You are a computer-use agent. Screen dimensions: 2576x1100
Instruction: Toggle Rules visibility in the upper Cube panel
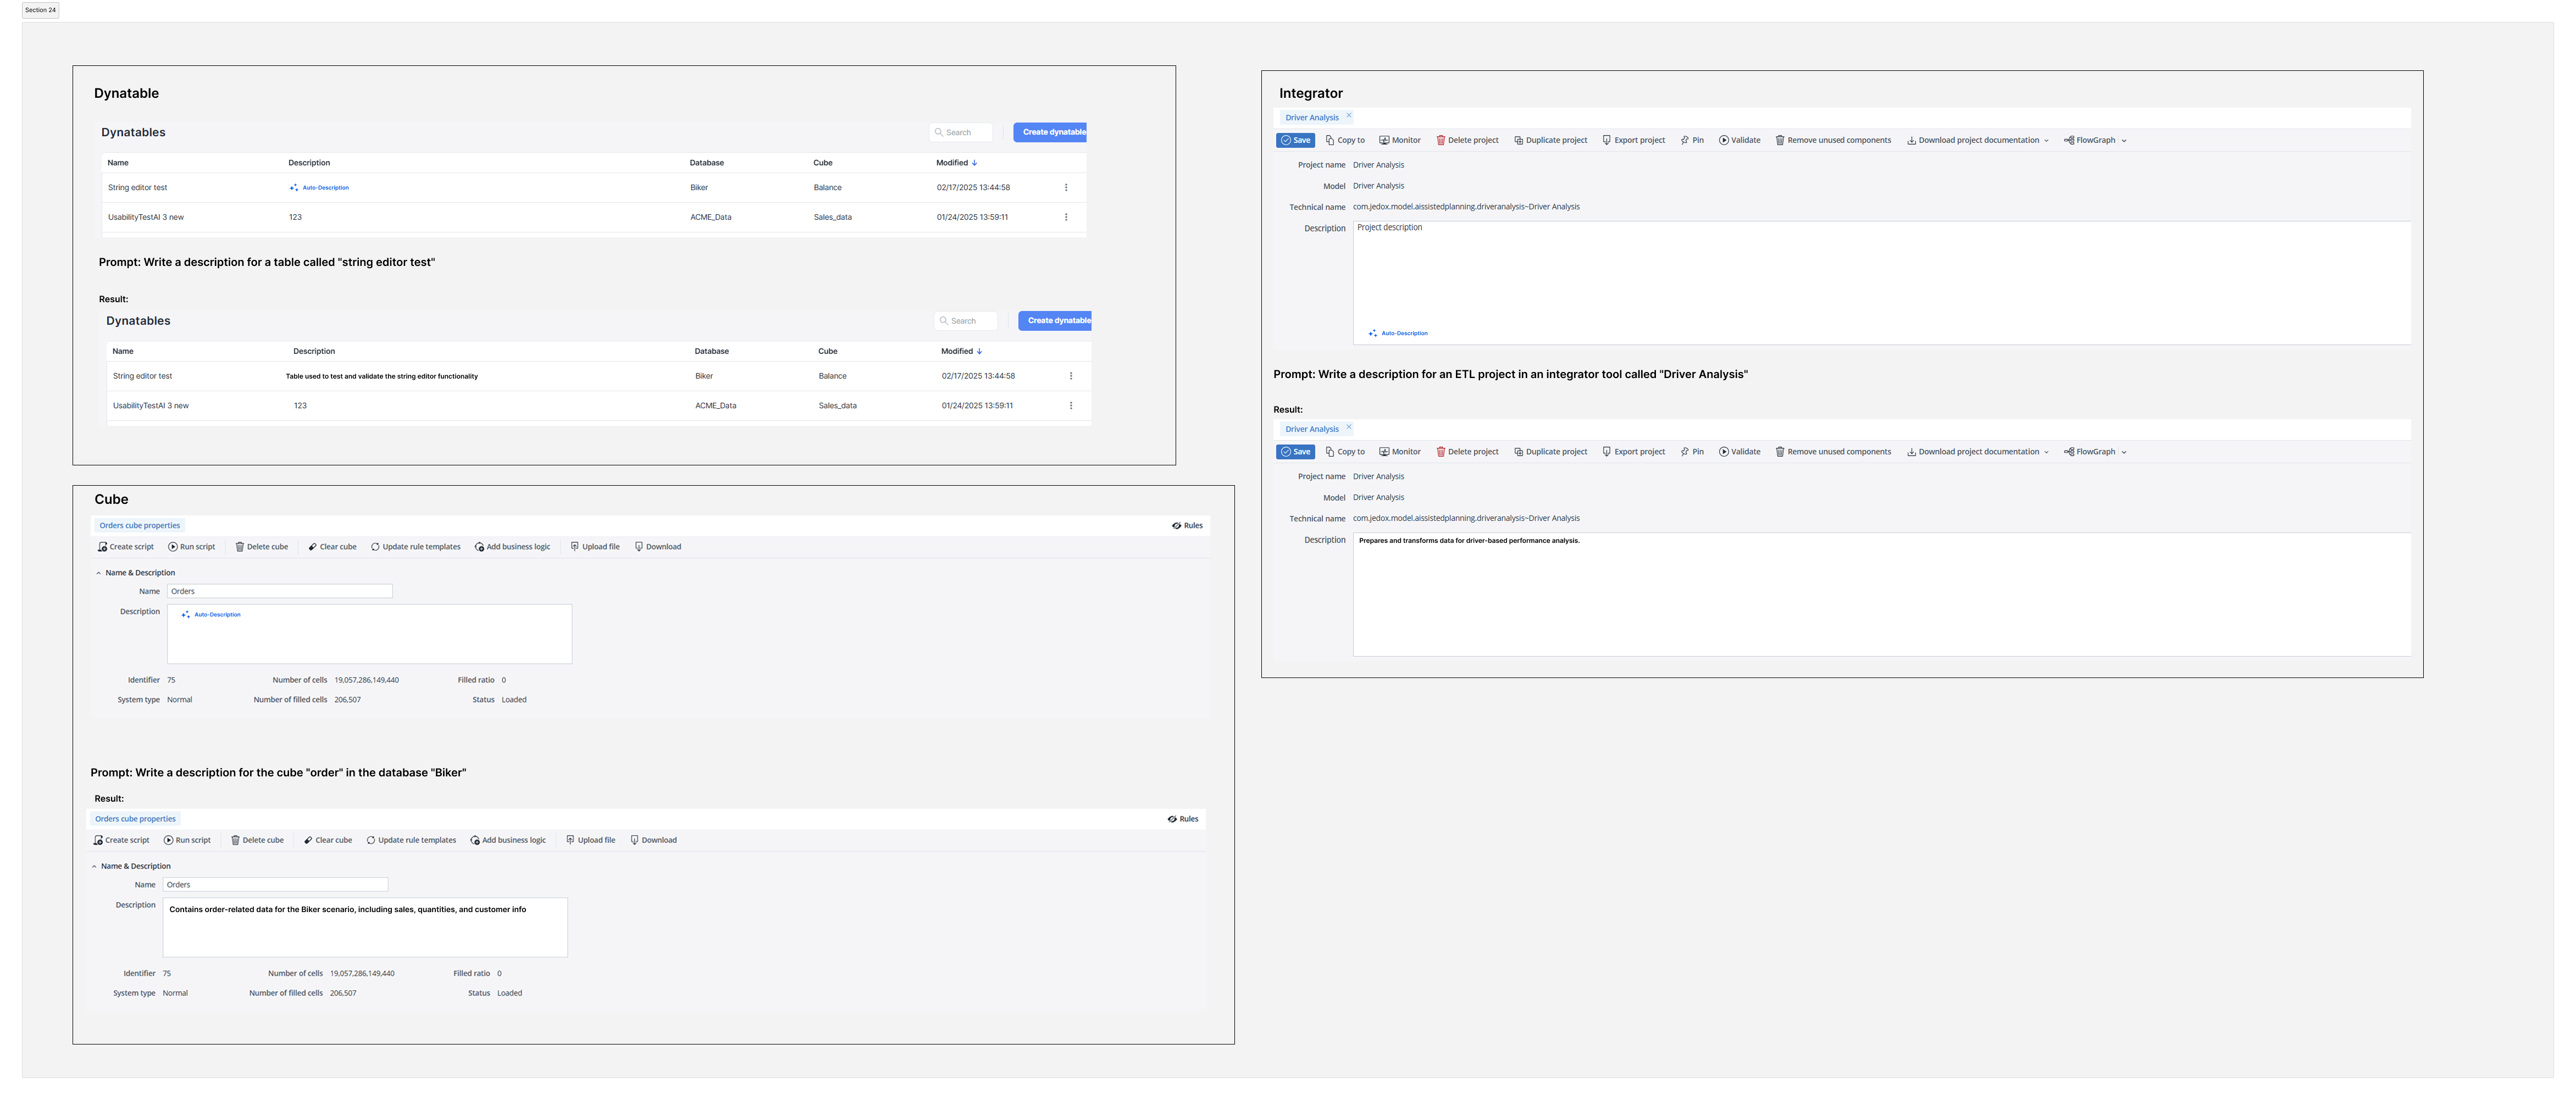[x=1187, y=526]
